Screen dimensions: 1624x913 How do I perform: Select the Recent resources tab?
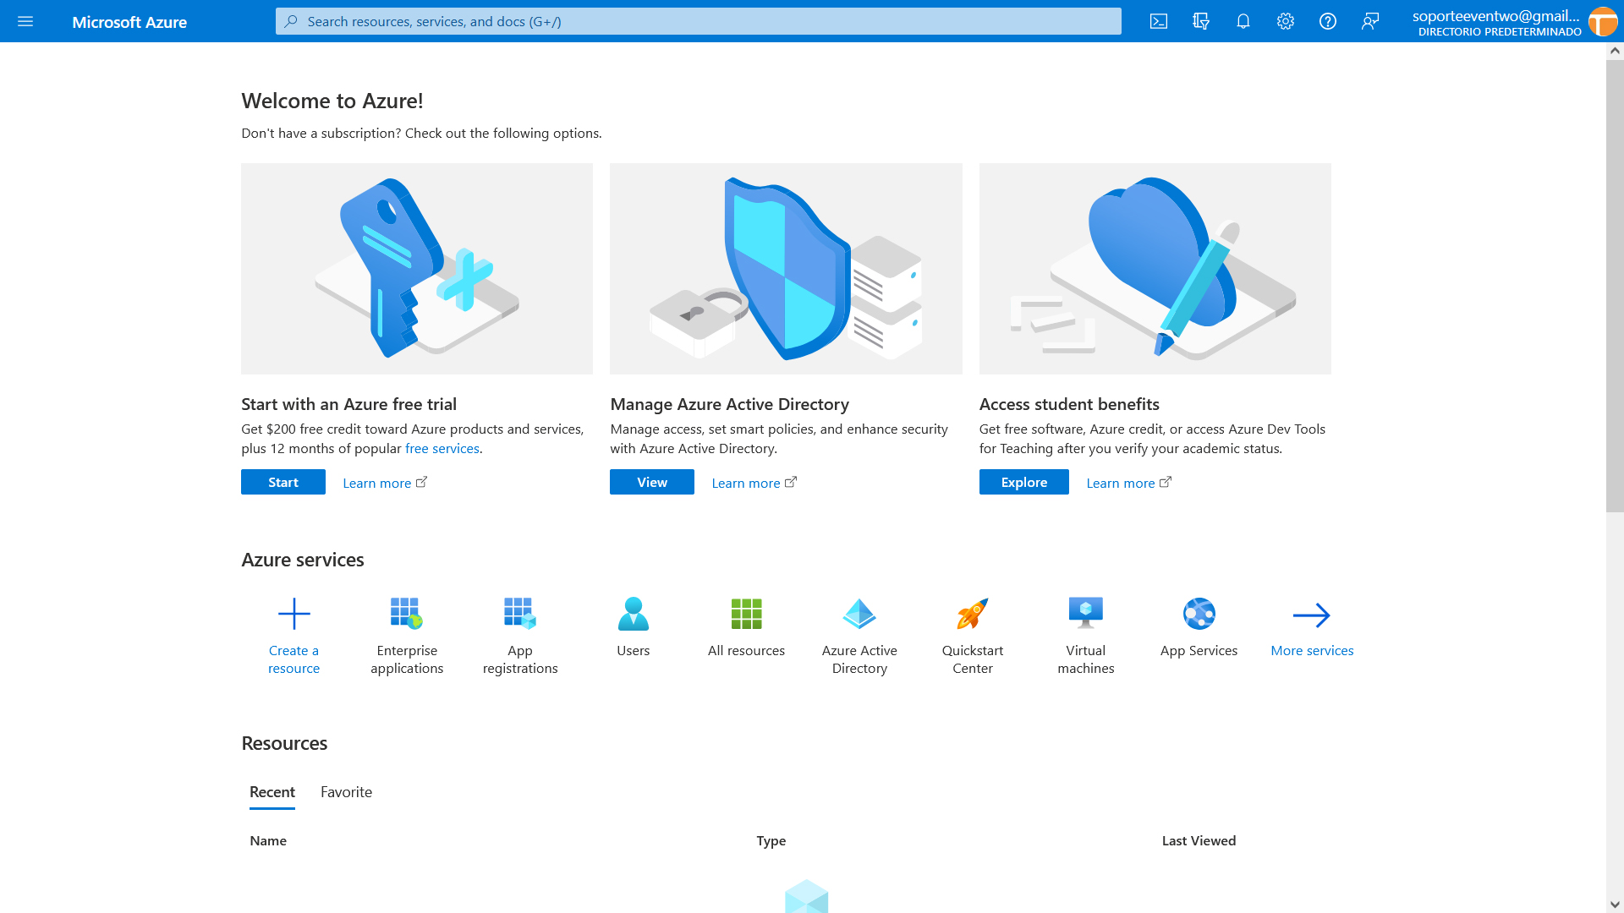click(272, 792)
